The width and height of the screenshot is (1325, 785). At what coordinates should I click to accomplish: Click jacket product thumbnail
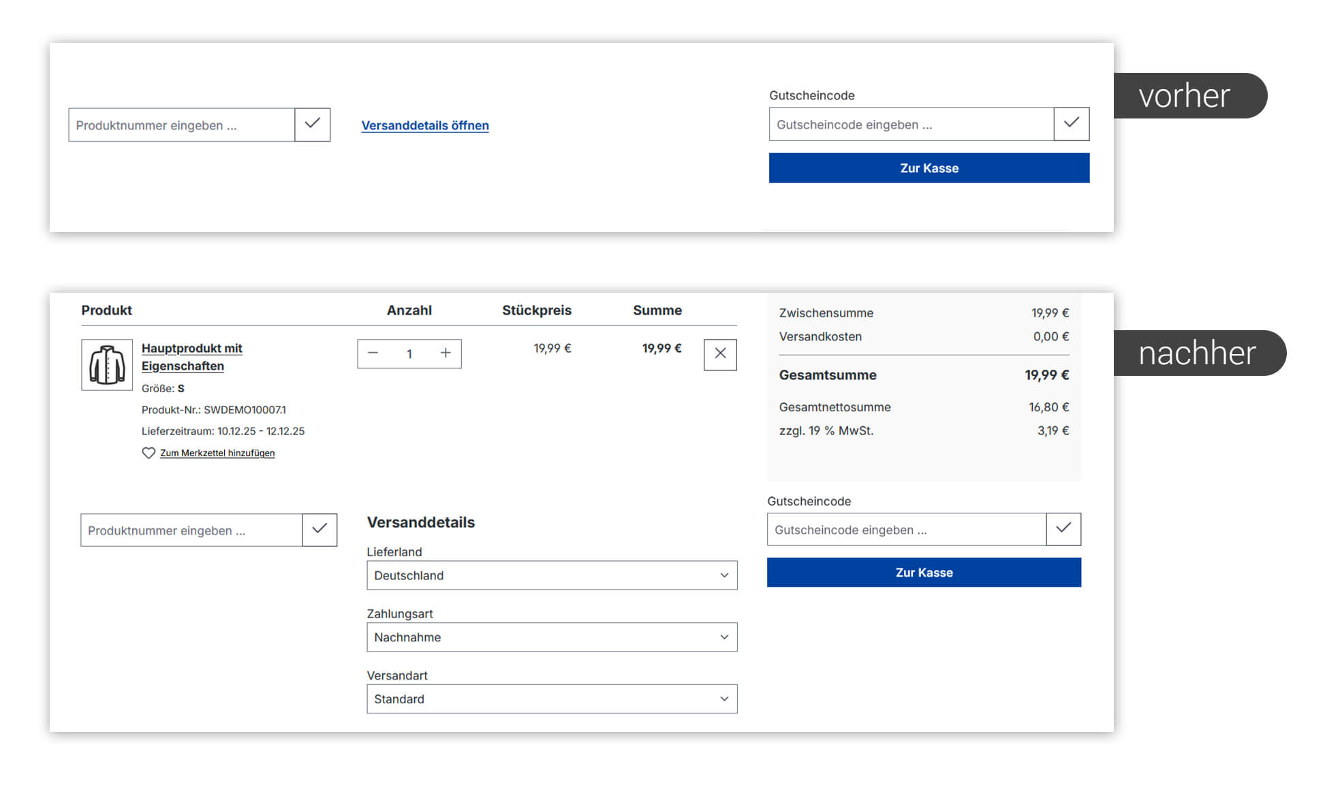tap(107, 365)
